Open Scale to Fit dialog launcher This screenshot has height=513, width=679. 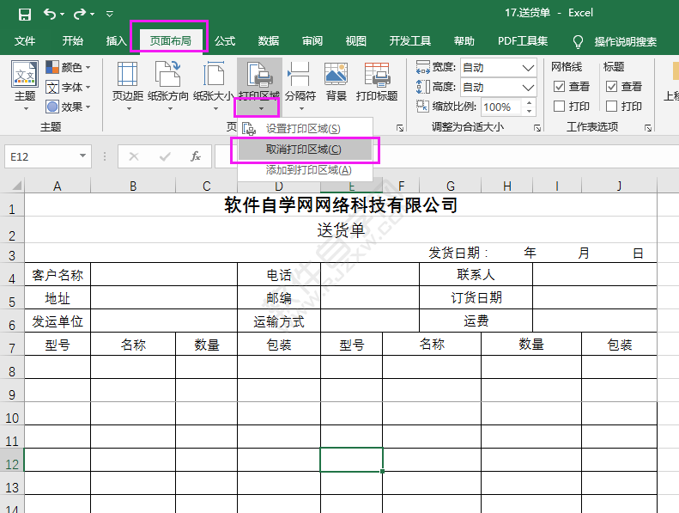(537, 128)
